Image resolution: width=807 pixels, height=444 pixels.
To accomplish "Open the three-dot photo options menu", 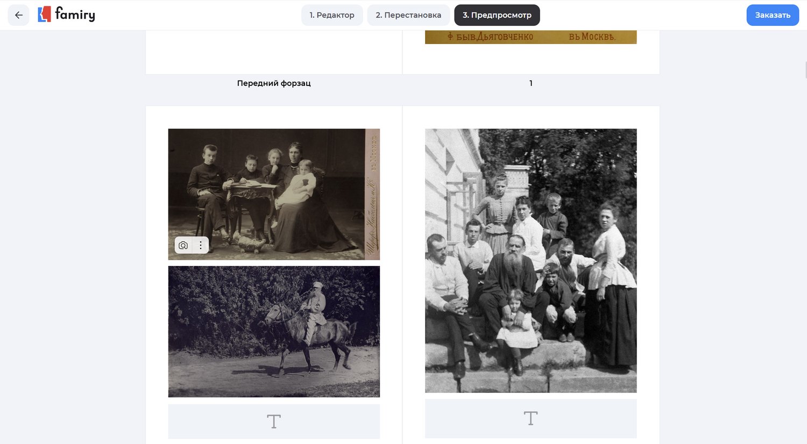I will [x=201, y=245].
